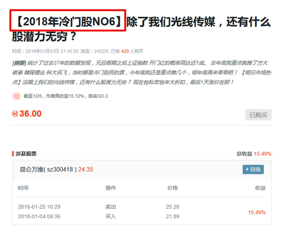Click the 已购买 button
The image size is (283, 250).
pyautogui.click(x=259, y=115)
